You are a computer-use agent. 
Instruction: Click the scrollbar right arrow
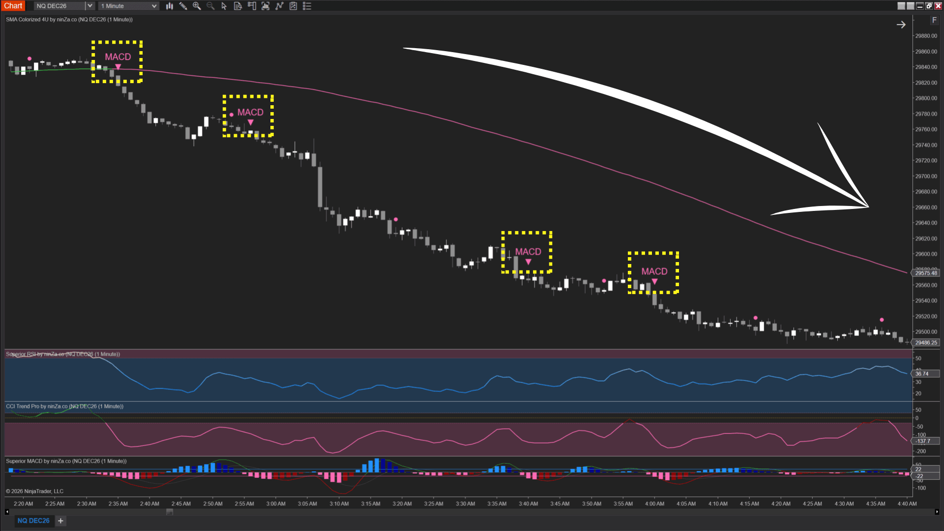[937, 512]
